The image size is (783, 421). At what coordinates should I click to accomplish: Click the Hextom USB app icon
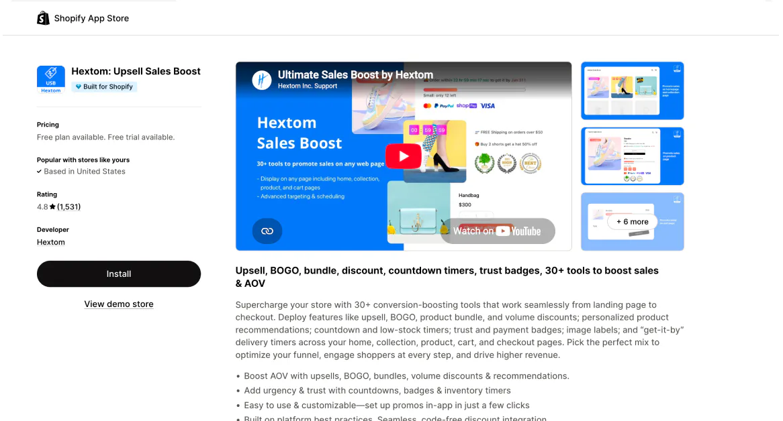[x=51, y=80]
